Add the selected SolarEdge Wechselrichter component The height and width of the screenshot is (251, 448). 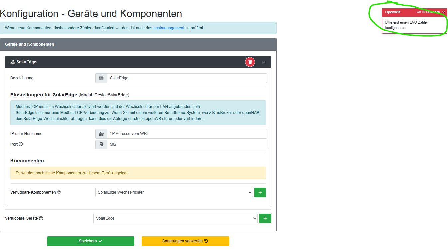tap(260, 192)
